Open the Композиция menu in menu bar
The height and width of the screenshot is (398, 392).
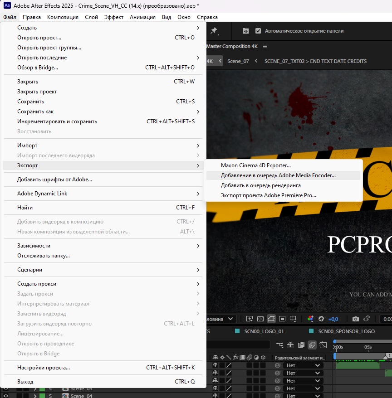coord(63,17)
